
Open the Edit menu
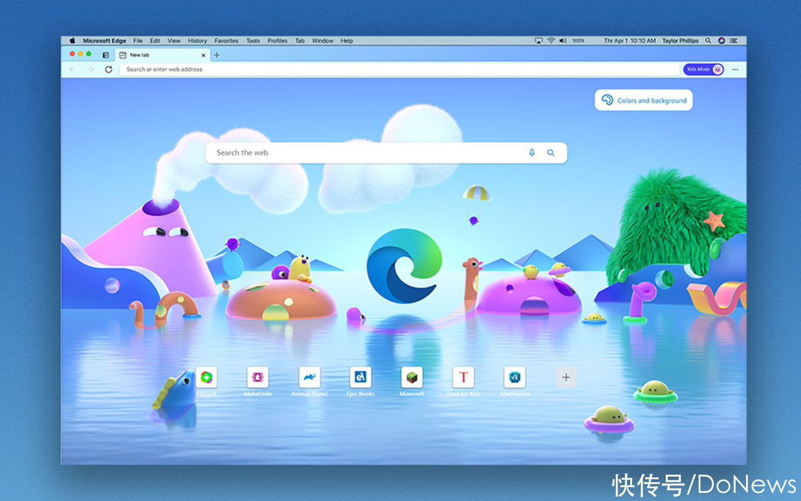[x=155, y=41]
